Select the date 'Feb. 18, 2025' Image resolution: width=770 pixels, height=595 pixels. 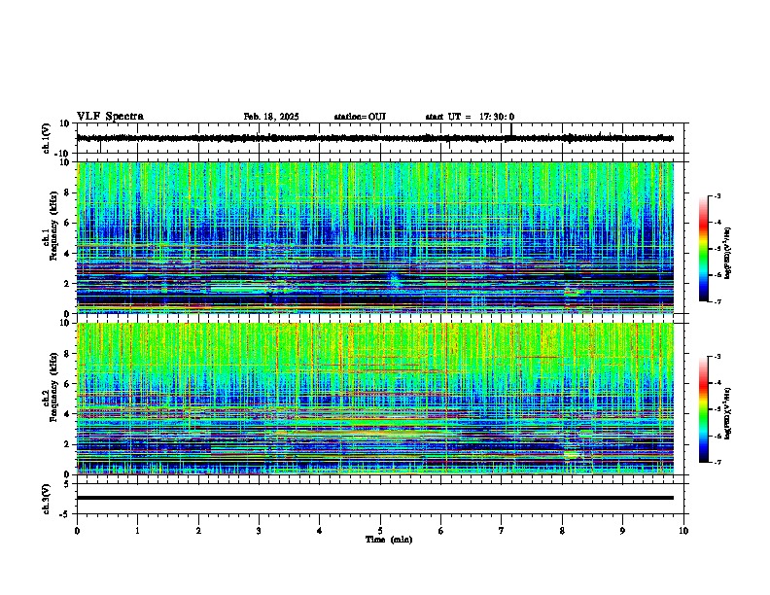[271, 117]
